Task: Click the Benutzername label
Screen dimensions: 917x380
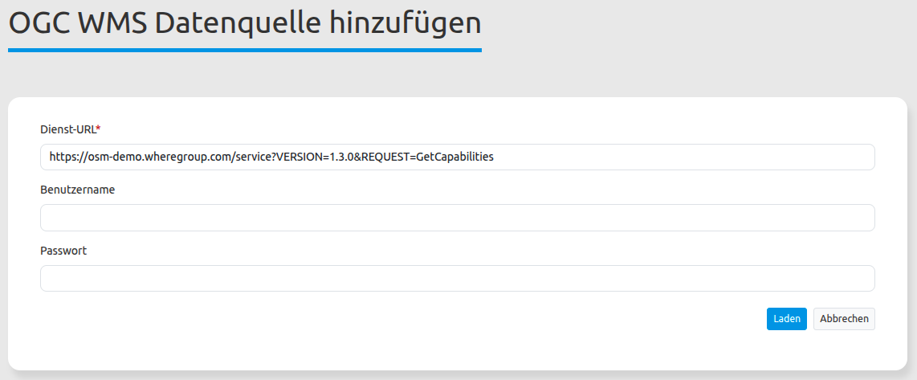Action: 77,190
